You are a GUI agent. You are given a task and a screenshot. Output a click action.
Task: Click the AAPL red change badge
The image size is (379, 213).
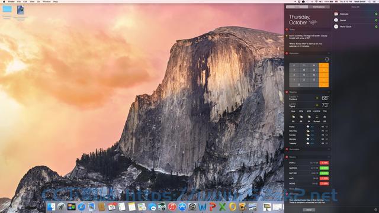pyautogui.click(x=324, y=179)
